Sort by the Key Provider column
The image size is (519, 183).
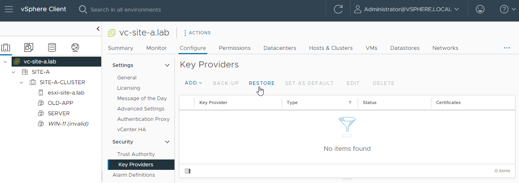point(213,102)
